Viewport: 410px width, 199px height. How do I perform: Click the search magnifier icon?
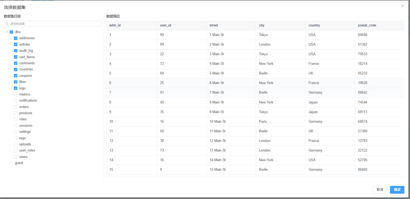[7, 24]
